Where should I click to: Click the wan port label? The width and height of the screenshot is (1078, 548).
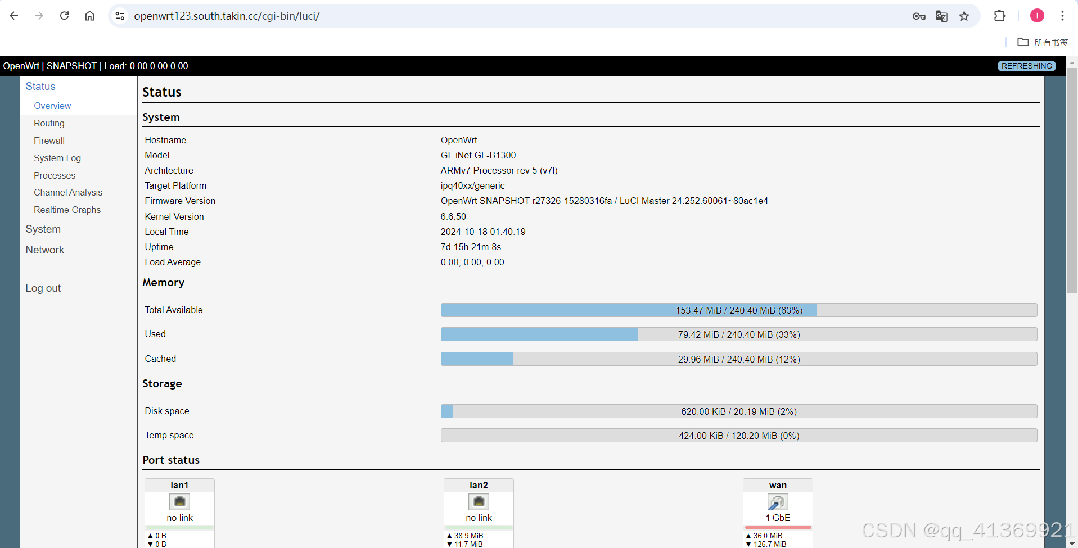tap(778, 485)
